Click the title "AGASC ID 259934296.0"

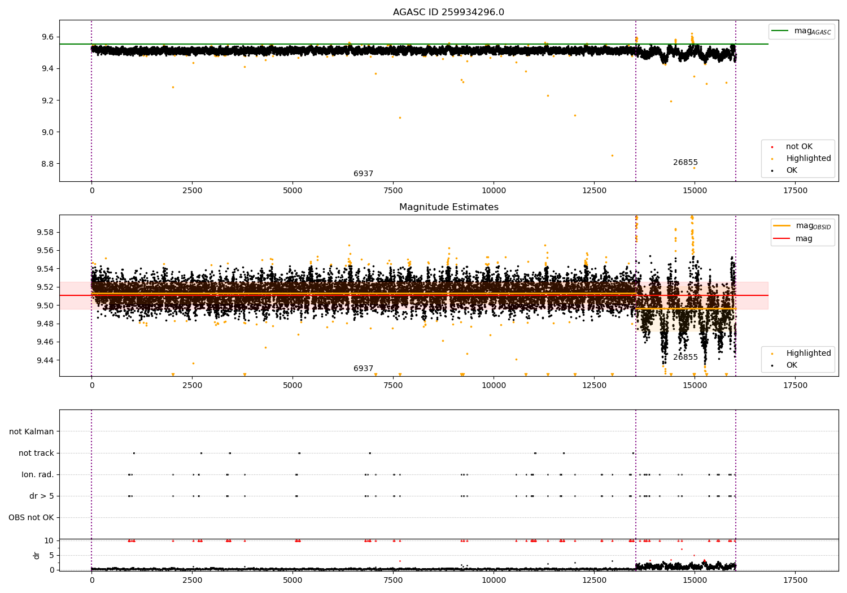click(x=448, y=12)
